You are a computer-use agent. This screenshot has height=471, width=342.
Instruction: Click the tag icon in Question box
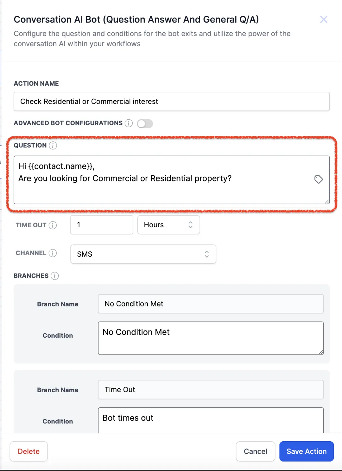tap(318, 179)
